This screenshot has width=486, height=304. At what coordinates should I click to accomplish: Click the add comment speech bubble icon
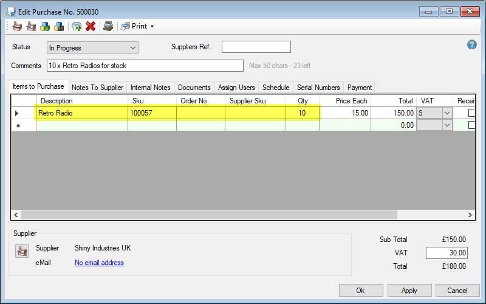(77, 26)
